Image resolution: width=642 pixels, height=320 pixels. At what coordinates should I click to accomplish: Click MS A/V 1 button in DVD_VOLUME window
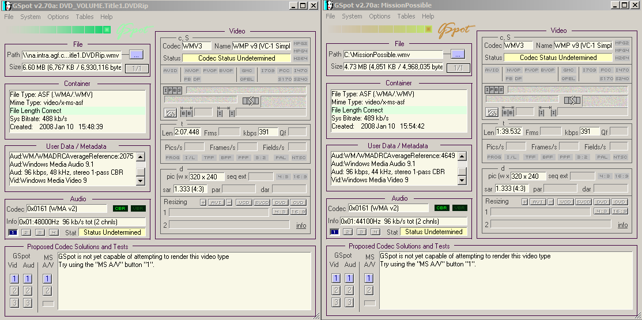47,279
